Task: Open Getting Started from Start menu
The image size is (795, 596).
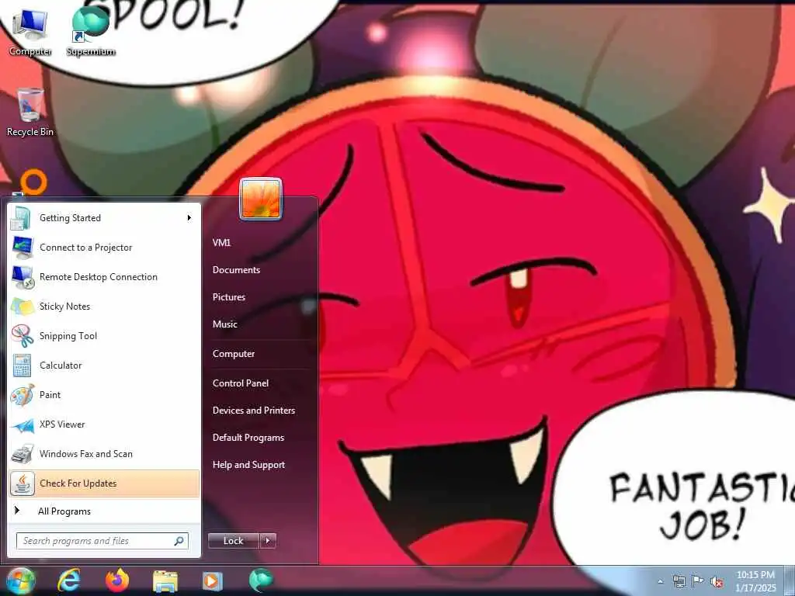Action: [104, 218]
